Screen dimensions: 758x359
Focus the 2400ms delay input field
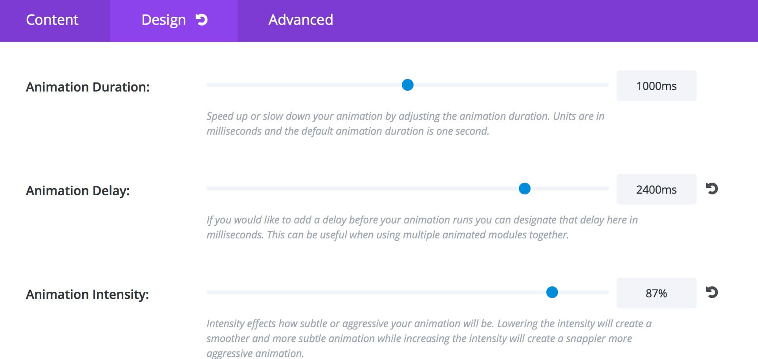[x=656, y=189]
